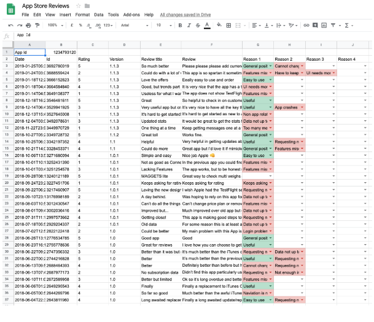Open Non app related Reason 1 dropdown
374x322 pixels.
pos(270,114)
